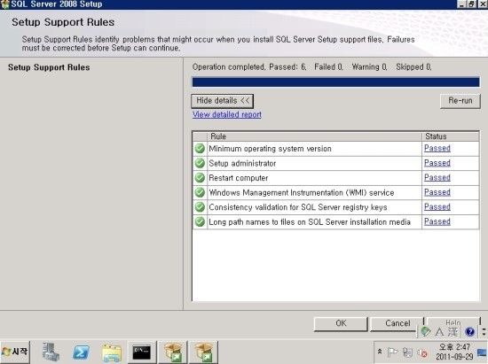The height and width of the screenshot is (364, 488).
Task: Collapse the list with Hide details
Action: [x=222, y=101]
